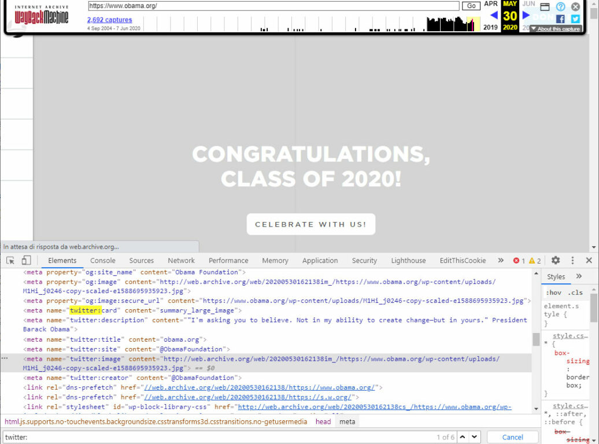
Task: Toggle the .cls class editor
Action: coord(575,293)
